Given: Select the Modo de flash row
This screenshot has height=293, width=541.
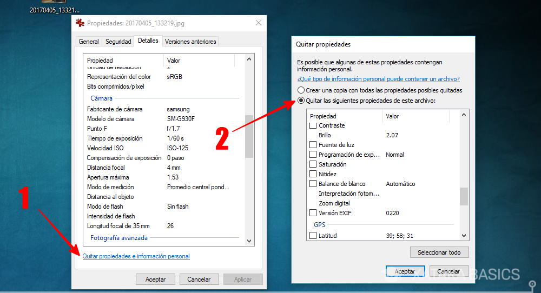Looking at the screenshot, I should (x=164, y=207).
